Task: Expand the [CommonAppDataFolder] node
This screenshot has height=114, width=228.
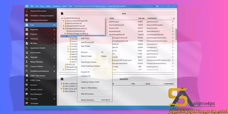Action: [x=64, y=21]
